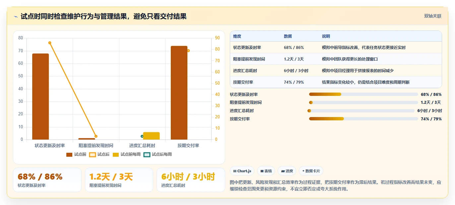
Task: Click the 阻塞提前发现时间 table row label
Action: coord(249,59)
